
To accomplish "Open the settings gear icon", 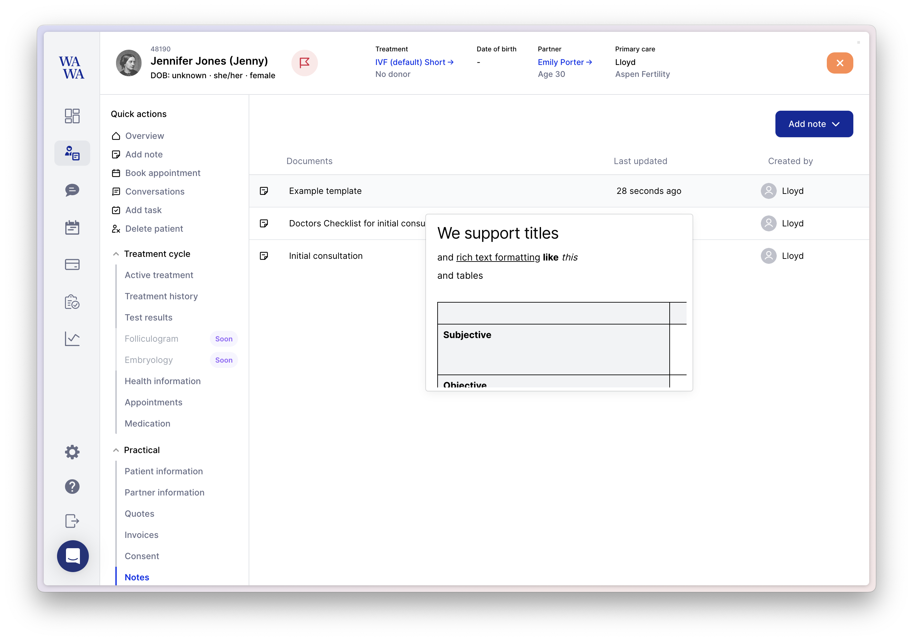I will [72, 452].
